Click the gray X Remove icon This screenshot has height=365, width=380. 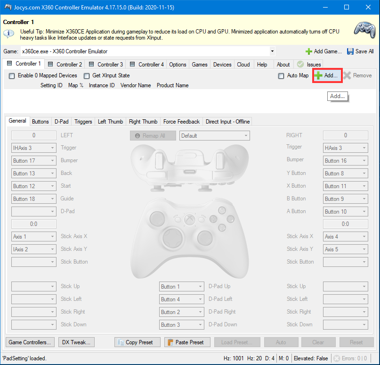[x=347, y=75]
